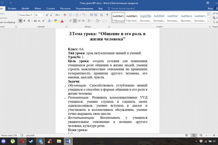Toggle strikethrough text button
Image resolution: width=218 pixels, height=145 pixels.
pos(35,21)
